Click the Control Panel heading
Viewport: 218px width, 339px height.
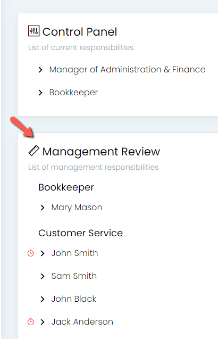pyautogui.click(x=80, y=32)
